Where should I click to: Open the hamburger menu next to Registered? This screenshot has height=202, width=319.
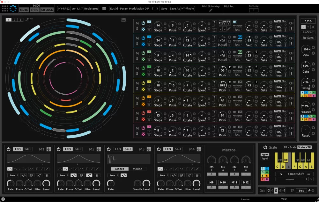click(x=104, y=9)
